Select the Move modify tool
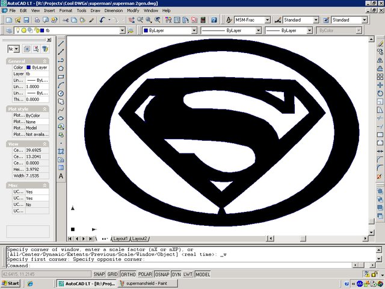This screenshot has height=289, width=385. [x=380, y=85]
